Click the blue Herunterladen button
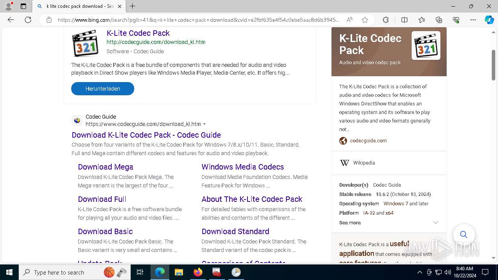 (x=103, y=89)
